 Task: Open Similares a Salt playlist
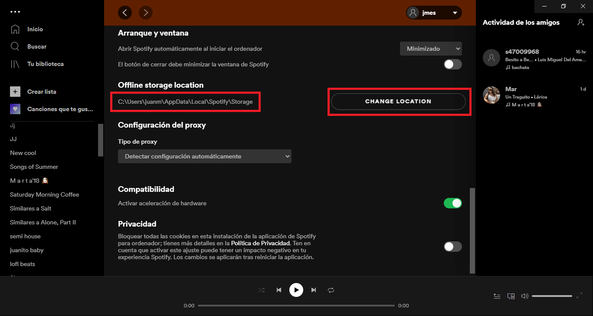tap(31, 208)
